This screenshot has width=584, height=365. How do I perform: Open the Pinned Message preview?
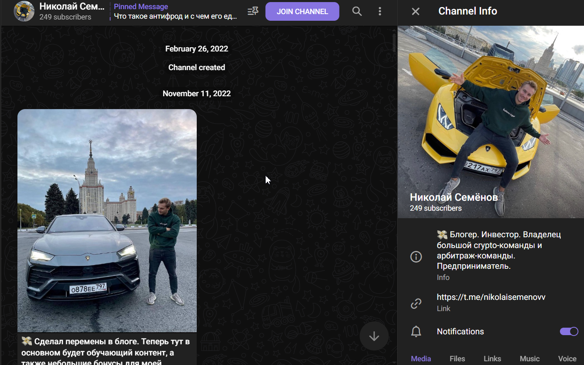pyautogui.click(x=175, y=12)
